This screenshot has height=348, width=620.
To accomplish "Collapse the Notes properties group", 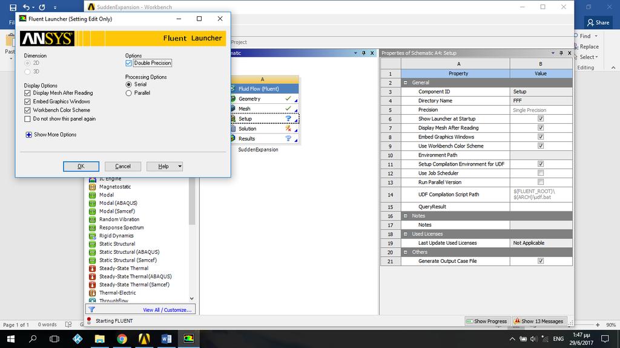I will tap(405, 216).
